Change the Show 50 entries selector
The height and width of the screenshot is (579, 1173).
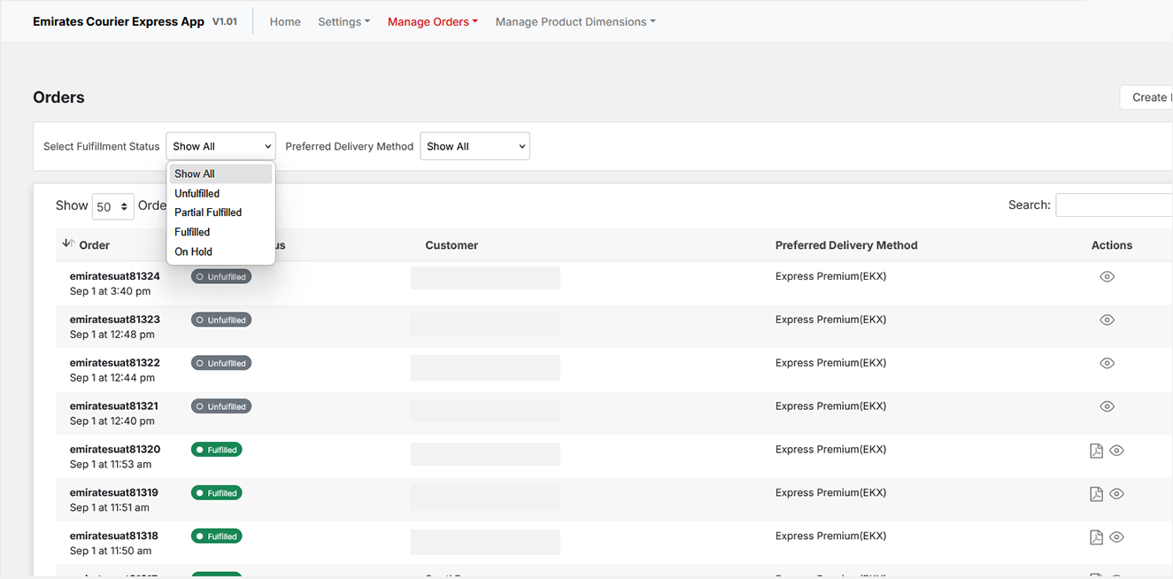112,206
